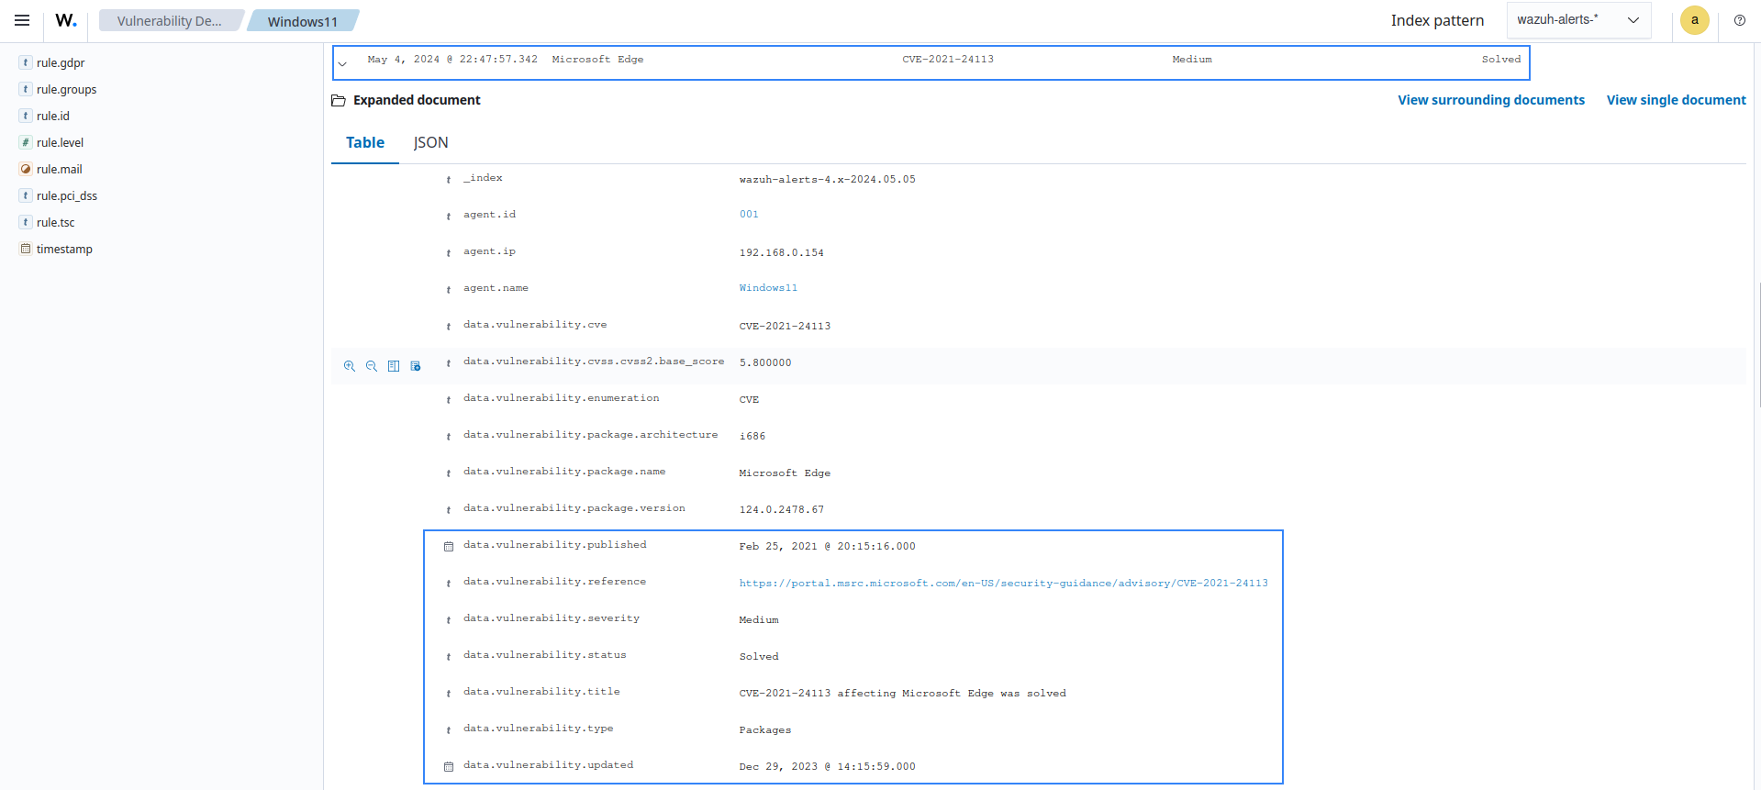Open the hamburger navigation menu

(x=22, y=20)
